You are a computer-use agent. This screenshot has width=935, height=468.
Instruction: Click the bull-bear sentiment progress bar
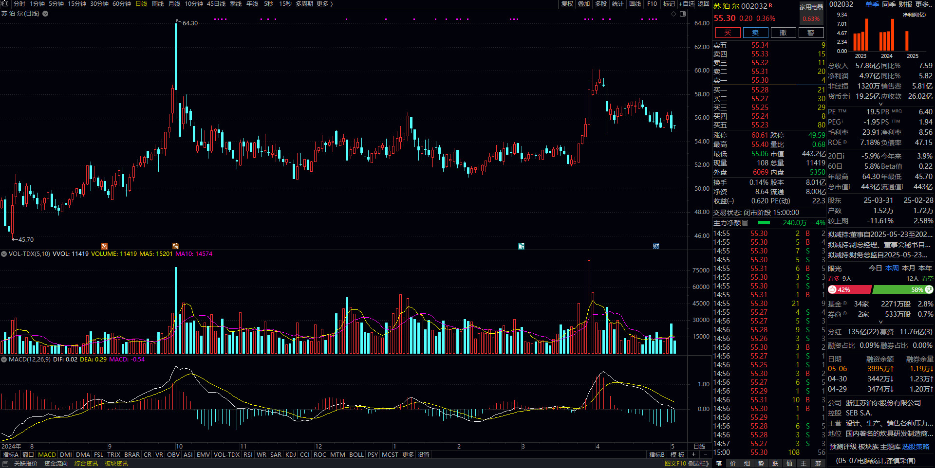point(880,289)
